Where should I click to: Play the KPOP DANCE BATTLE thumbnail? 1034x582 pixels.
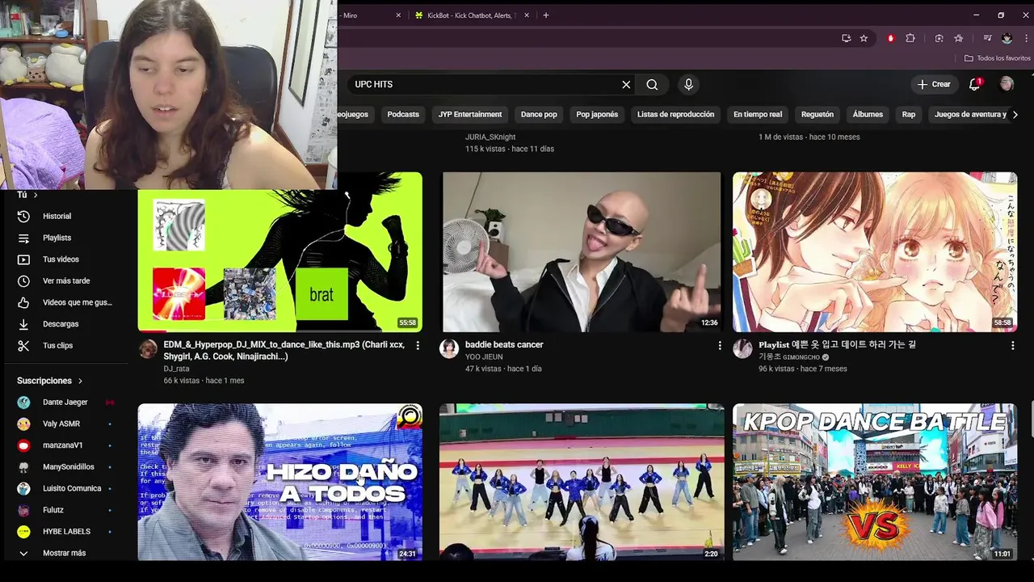click(875, 482)
